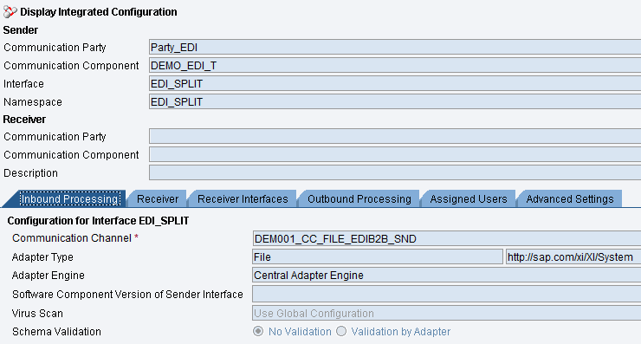
Task: Switch to the Receiver tab
Action: pos(158,198)
